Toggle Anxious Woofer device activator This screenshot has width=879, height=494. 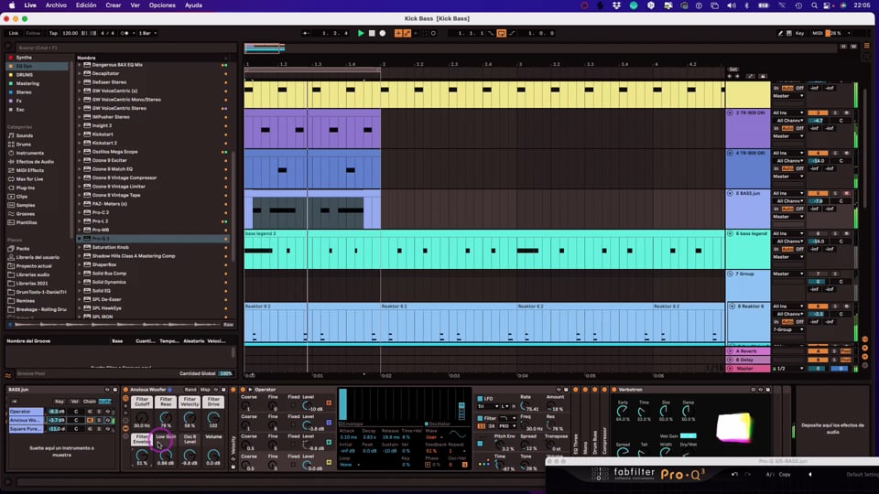[x=125, y=390]
